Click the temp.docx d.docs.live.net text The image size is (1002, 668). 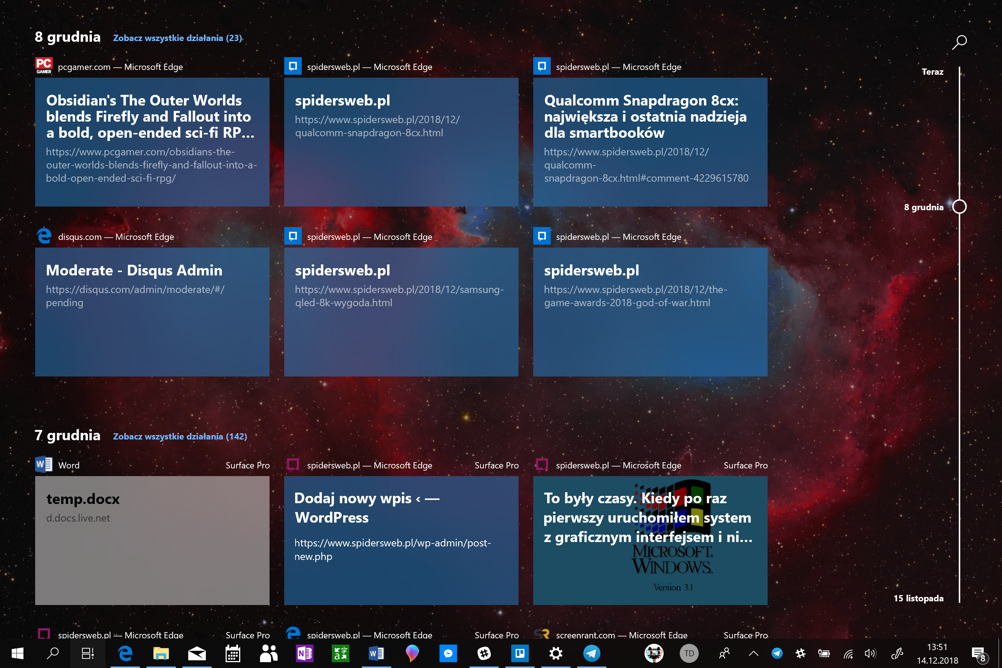point(78,518)
